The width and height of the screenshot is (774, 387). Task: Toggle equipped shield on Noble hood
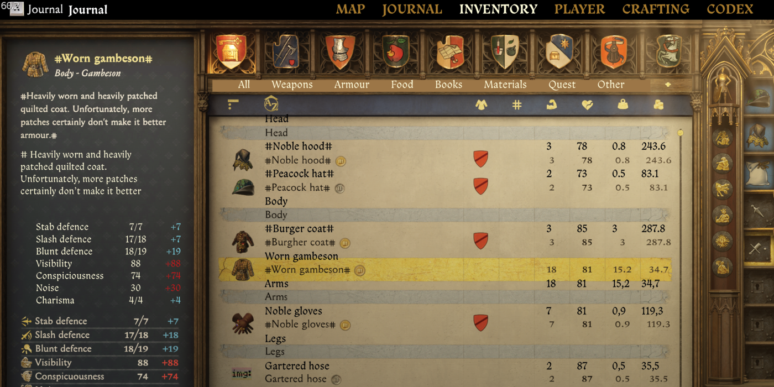tap(481, 159)
